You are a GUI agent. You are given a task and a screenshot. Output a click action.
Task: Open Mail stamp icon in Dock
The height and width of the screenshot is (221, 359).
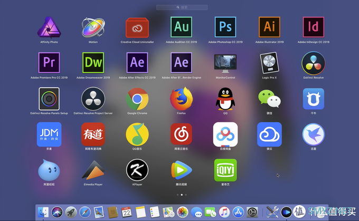tap(99, 212)
